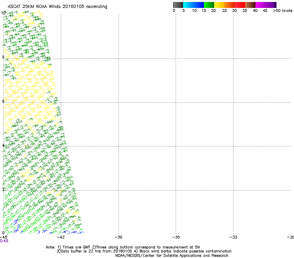Click the '>50 knots' color scale label

click(282, 11)
